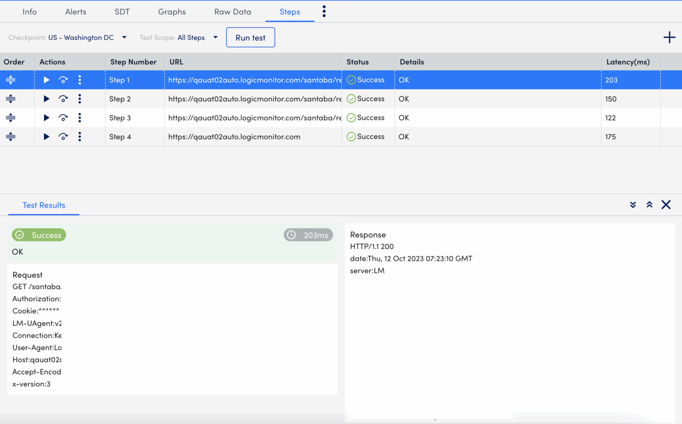Click Success status icon in Step 1 row

coord(351,80)
